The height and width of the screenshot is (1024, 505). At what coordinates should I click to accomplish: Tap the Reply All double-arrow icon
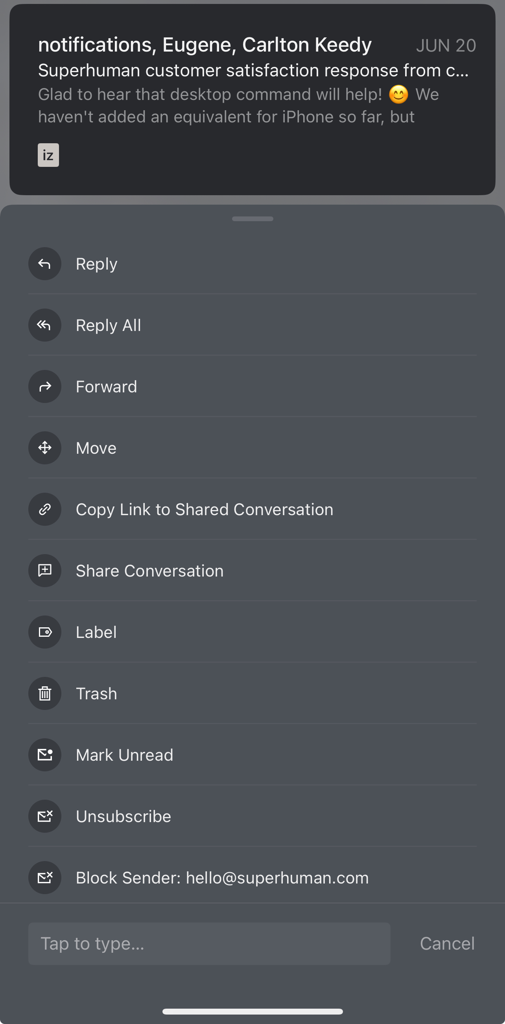pyautogui.click(x=44, y=325)
